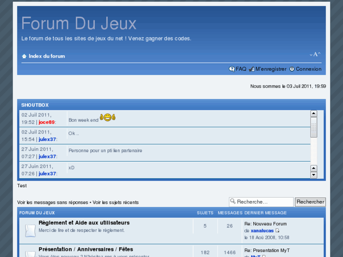This screenshot has width=343, height=257.
Task: View latest post icon next to xanalucas
Action: click(x=277, y=231)
